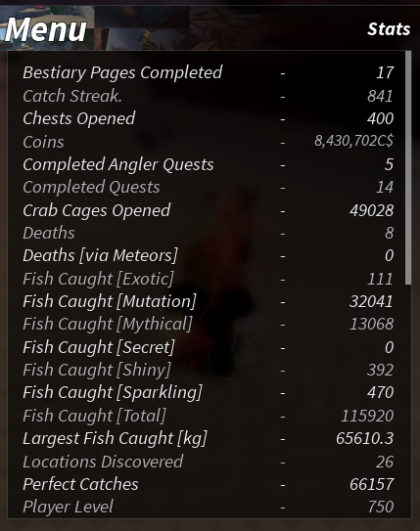Click the Deaths stat row
Image resolution: width=420 pixels, height=531 pixels.
[209, 233]
